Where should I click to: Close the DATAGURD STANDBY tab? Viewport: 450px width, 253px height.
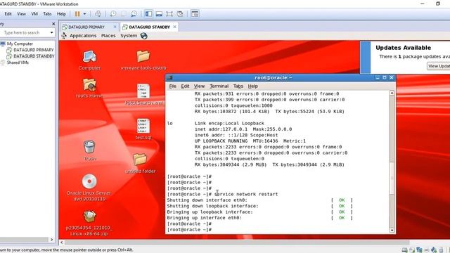pos(175,27)
